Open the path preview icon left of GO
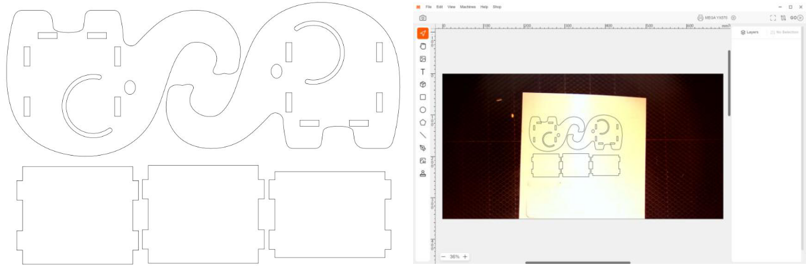The width and height of the screenshot is (806, 268). [783, 18]
